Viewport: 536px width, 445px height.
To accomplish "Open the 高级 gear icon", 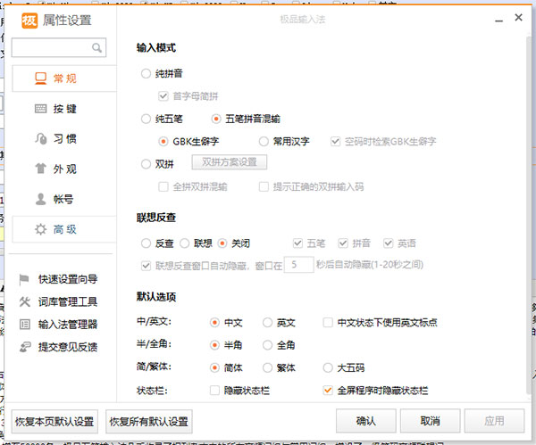I will point(40,229).
